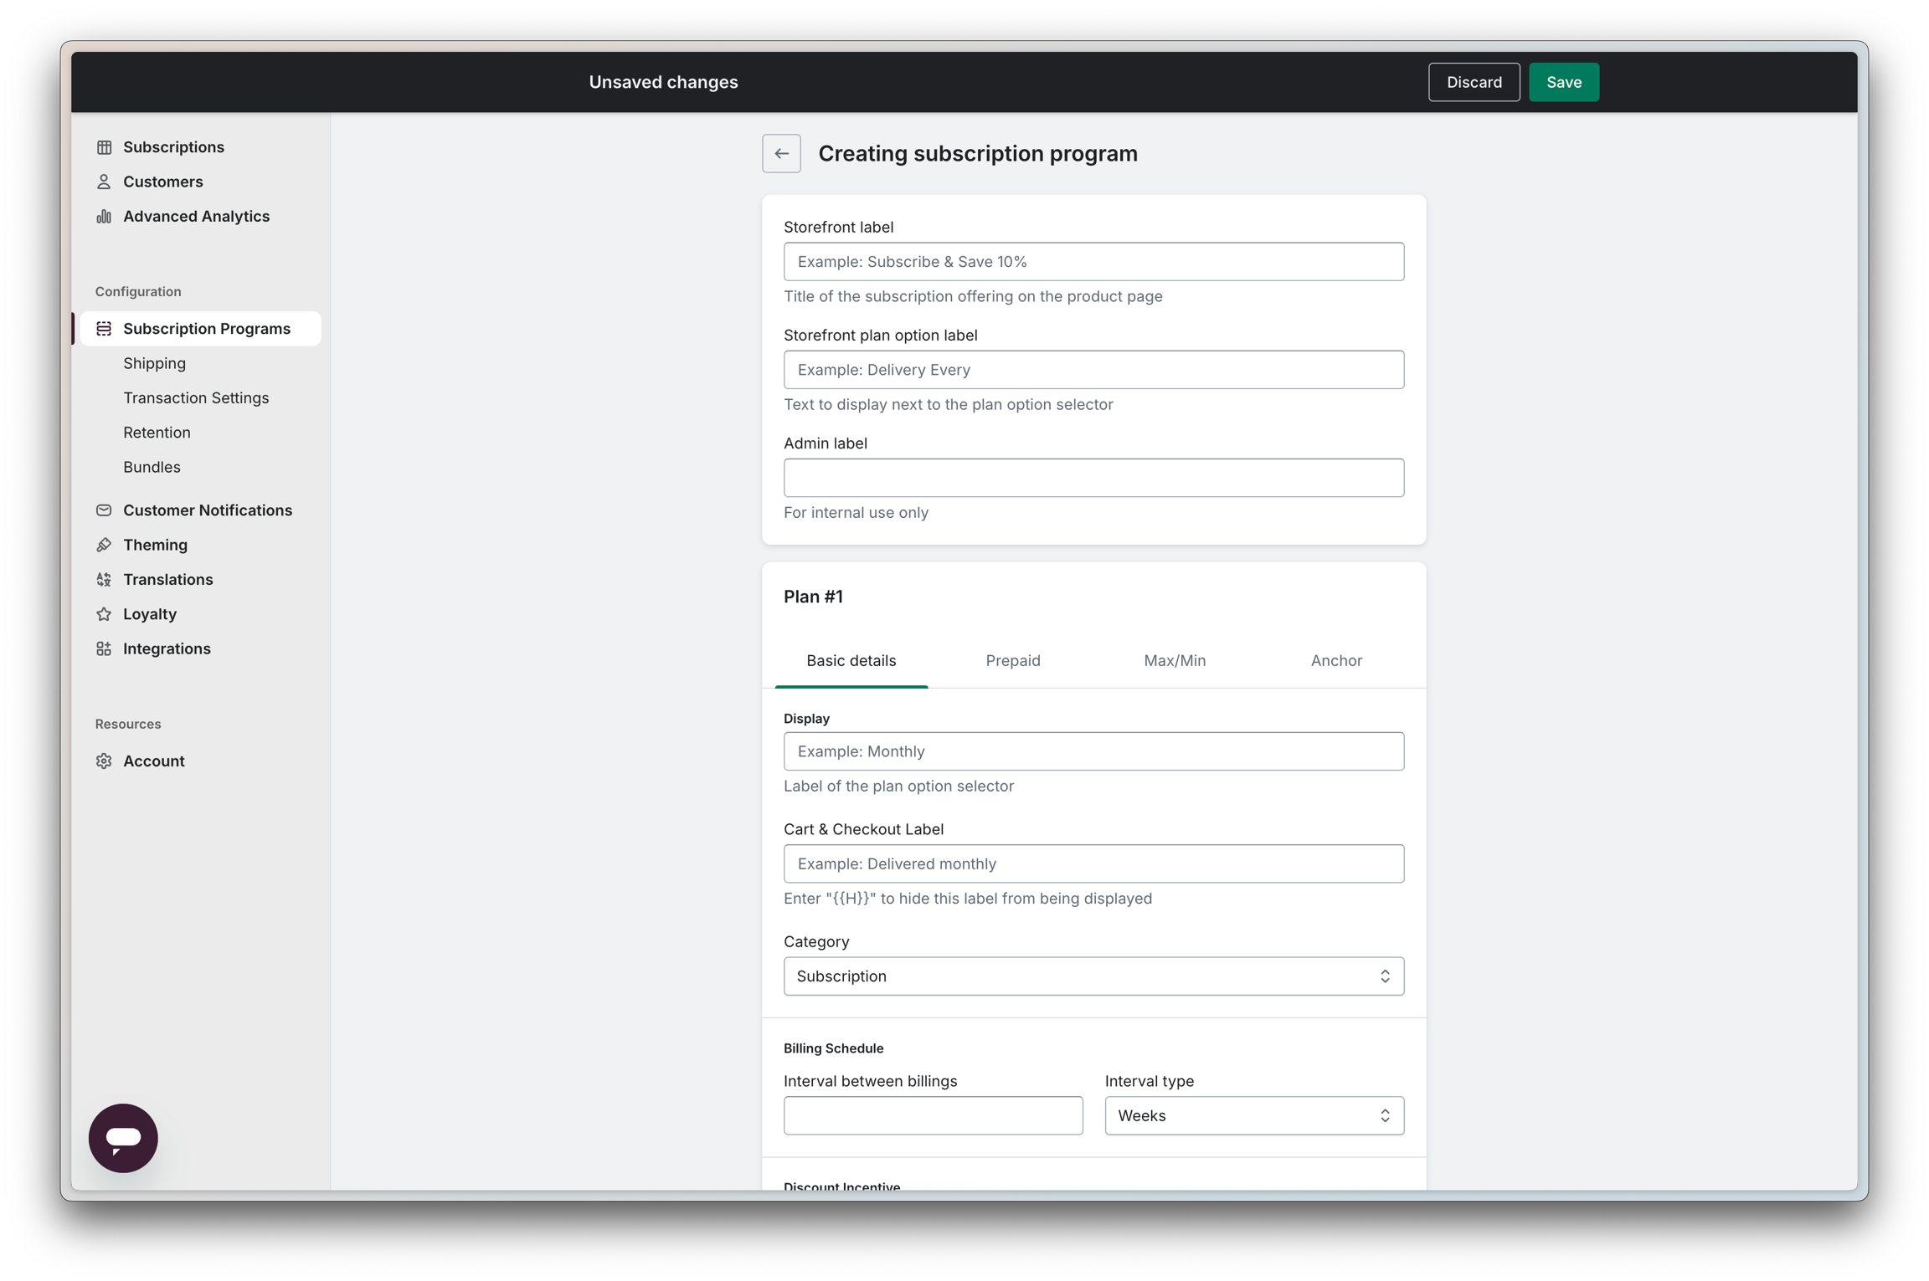Click the Theming paintbrush icon
1929x1281 pixels.
(x=104, y=545)
